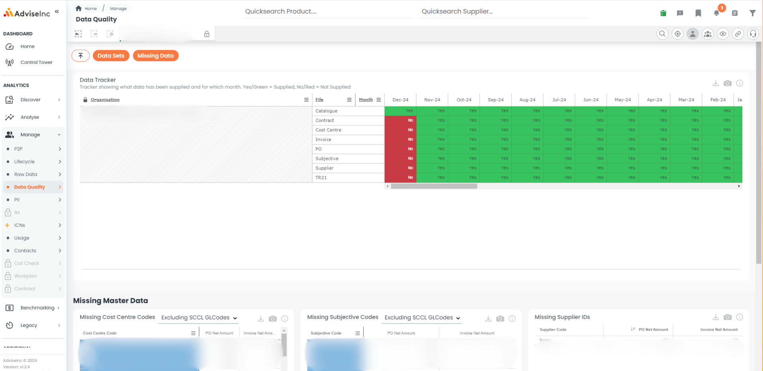Sort by the Organisation column header
Viewport: 763px width, 371px height.
click(x=105, y=100)
